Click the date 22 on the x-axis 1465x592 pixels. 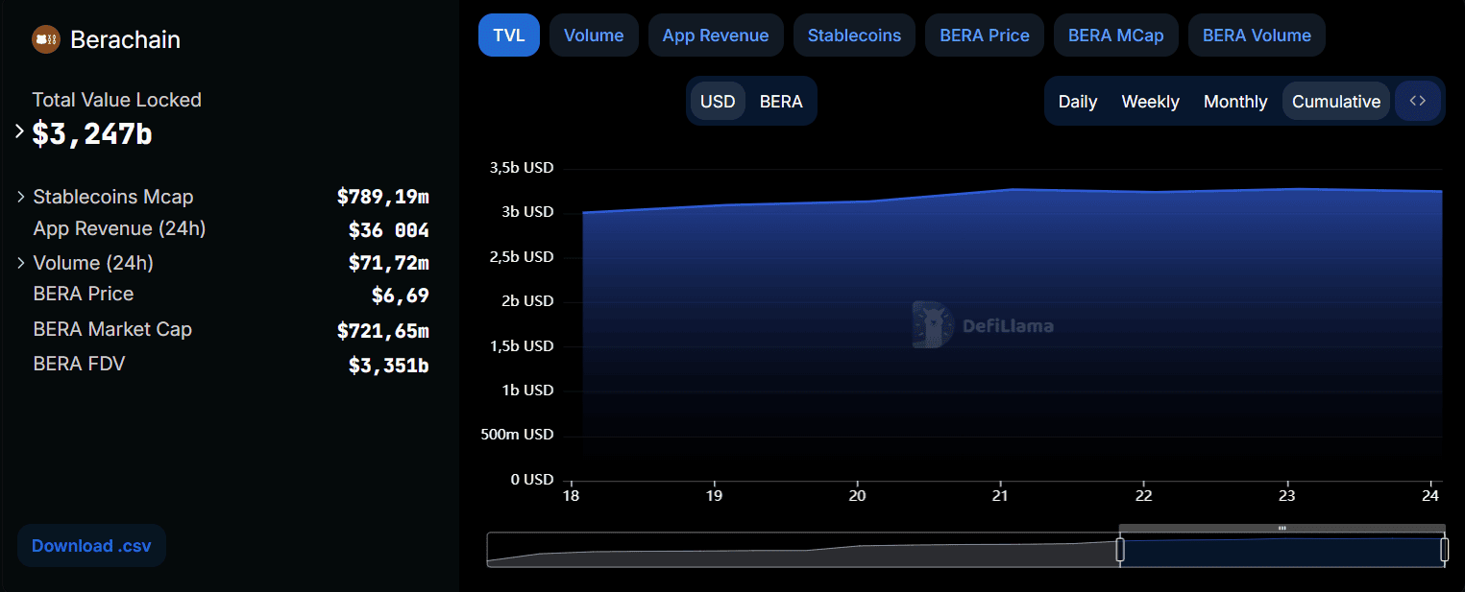[1144, 496]
